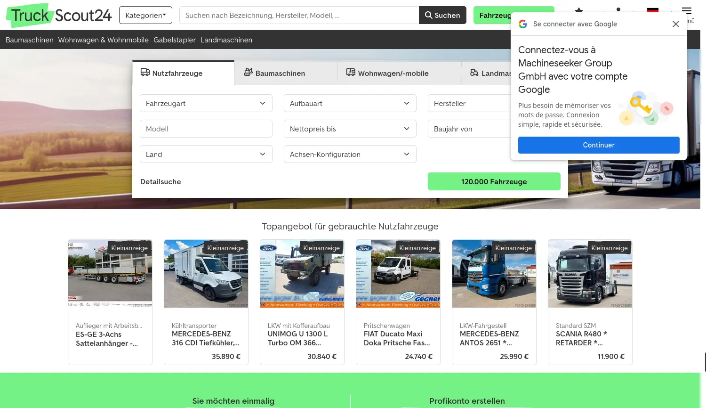Expand the Fahrzeugart dropdown

tap(206, 103)
